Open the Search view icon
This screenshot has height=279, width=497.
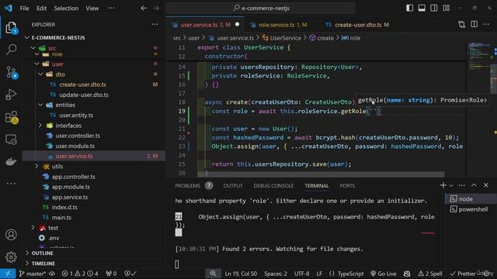11,50
